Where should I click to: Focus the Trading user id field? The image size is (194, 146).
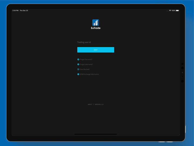96,42
